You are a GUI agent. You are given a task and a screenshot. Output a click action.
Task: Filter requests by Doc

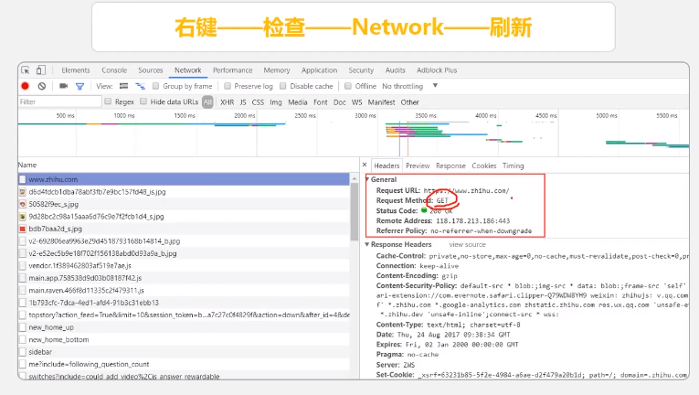click(x=340, y=102)
